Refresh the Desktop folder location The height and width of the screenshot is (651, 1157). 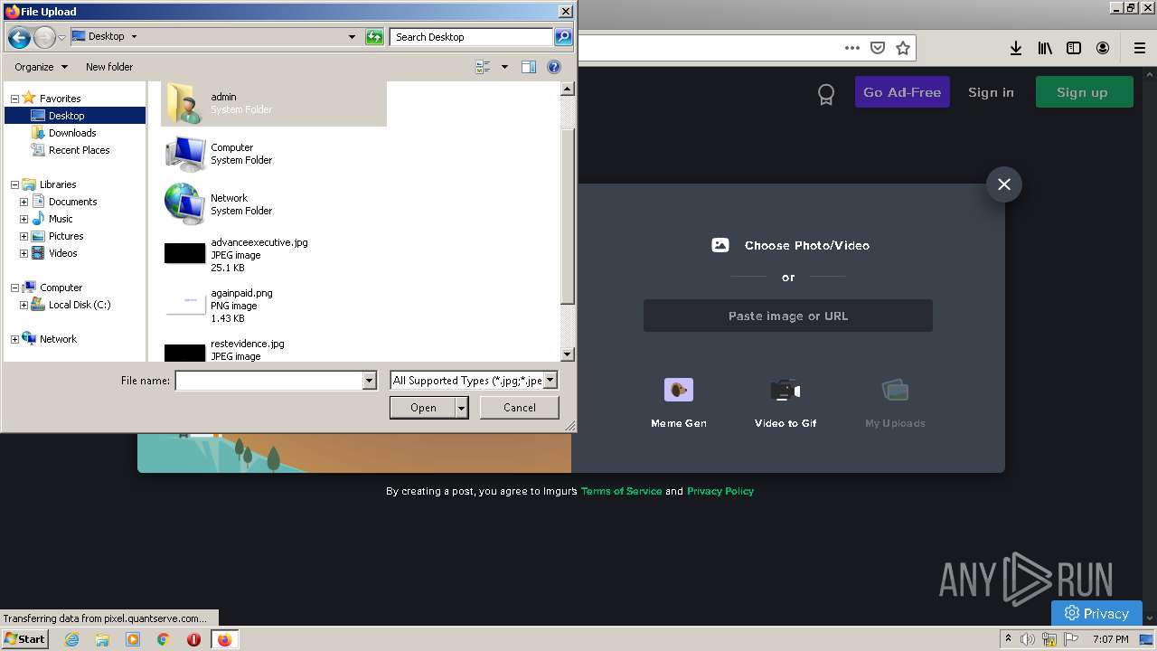point(374,37)
